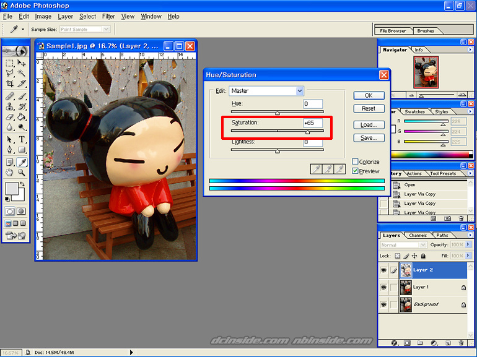Image resolution: width=477 pixels, height=357 pixels.
Task: Open the Sample Size dropdown
Action: tap(106, 29)
